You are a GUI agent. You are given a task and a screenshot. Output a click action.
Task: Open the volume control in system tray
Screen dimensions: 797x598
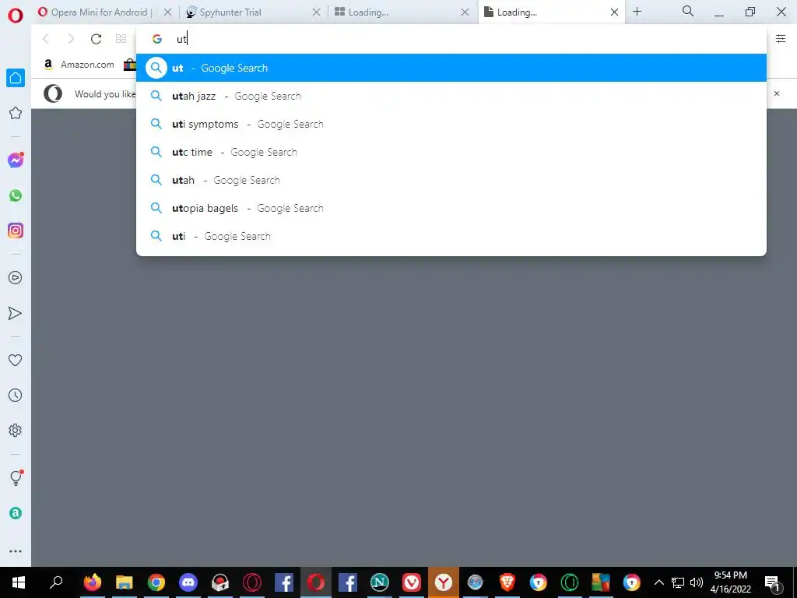point(697,582)
